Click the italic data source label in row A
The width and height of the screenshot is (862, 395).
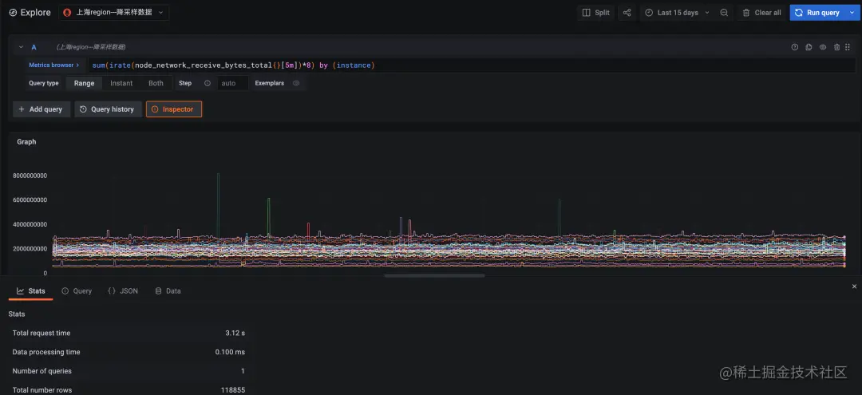click(91, 47)
